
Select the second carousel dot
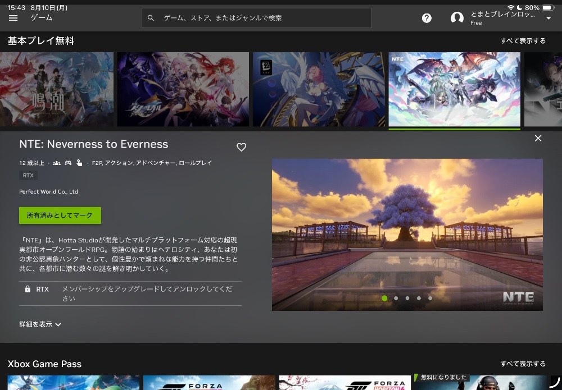click(396, 298)
